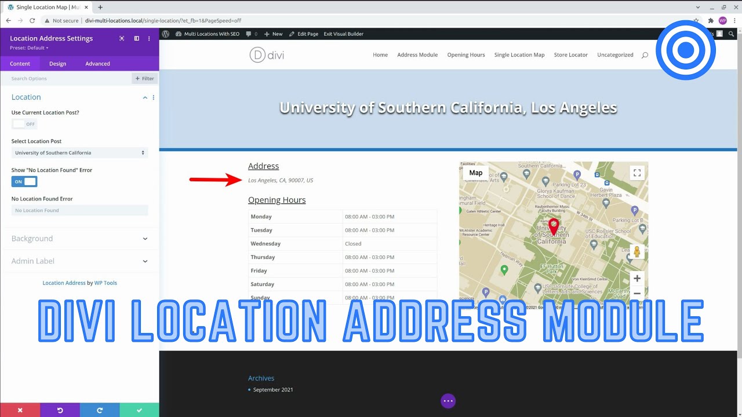Zoom out on the Google map

click(636, 294)
